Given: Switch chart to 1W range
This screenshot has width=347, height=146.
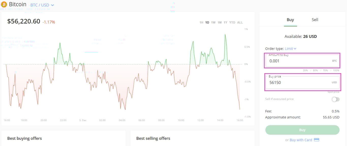Looking at the screenshot, I should coord(213,23).
